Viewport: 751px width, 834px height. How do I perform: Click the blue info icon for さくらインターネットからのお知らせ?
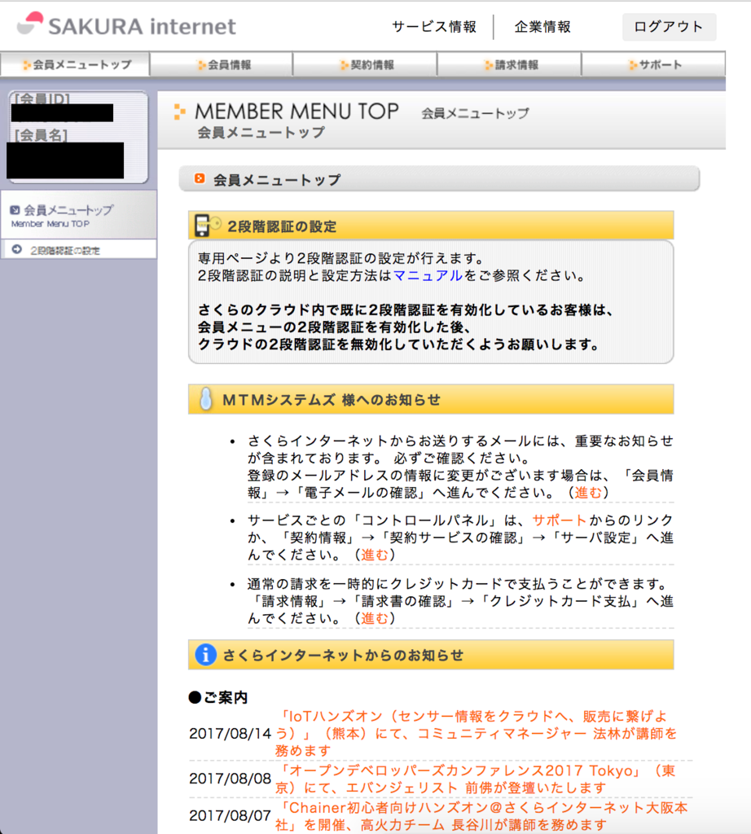click(x=206, y=655)
